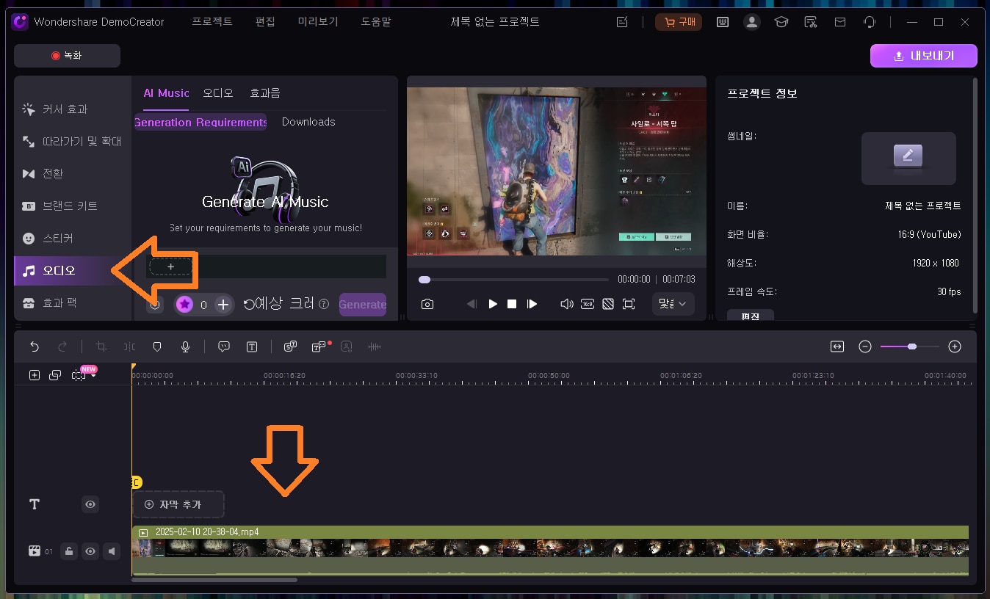
Task: Open the annotation speech-bubble tool
Action: (224, 346)
